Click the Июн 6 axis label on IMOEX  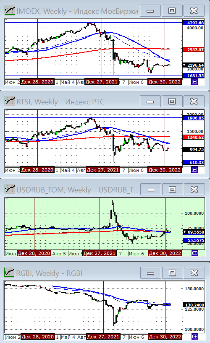click(x=136, y=82)
